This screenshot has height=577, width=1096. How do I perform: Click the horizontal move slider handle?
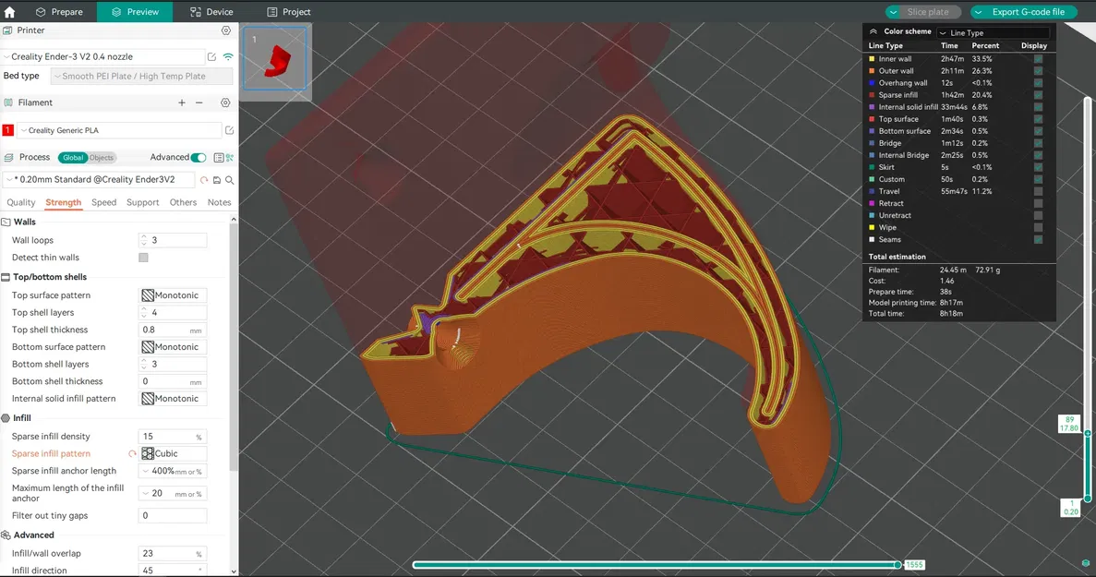897,564
